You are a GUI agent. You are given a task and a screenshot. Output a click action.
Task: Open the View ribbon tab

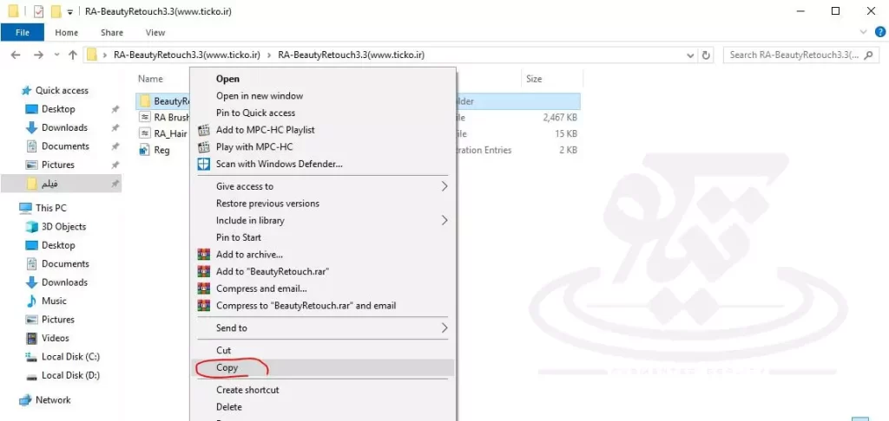coord(155,33)
